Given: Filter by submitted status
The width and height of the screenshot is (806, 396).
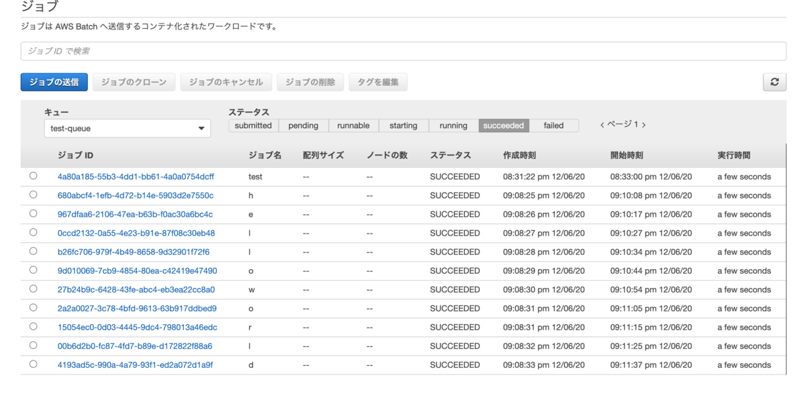Looking at the screenshot, I should [253, 126].
